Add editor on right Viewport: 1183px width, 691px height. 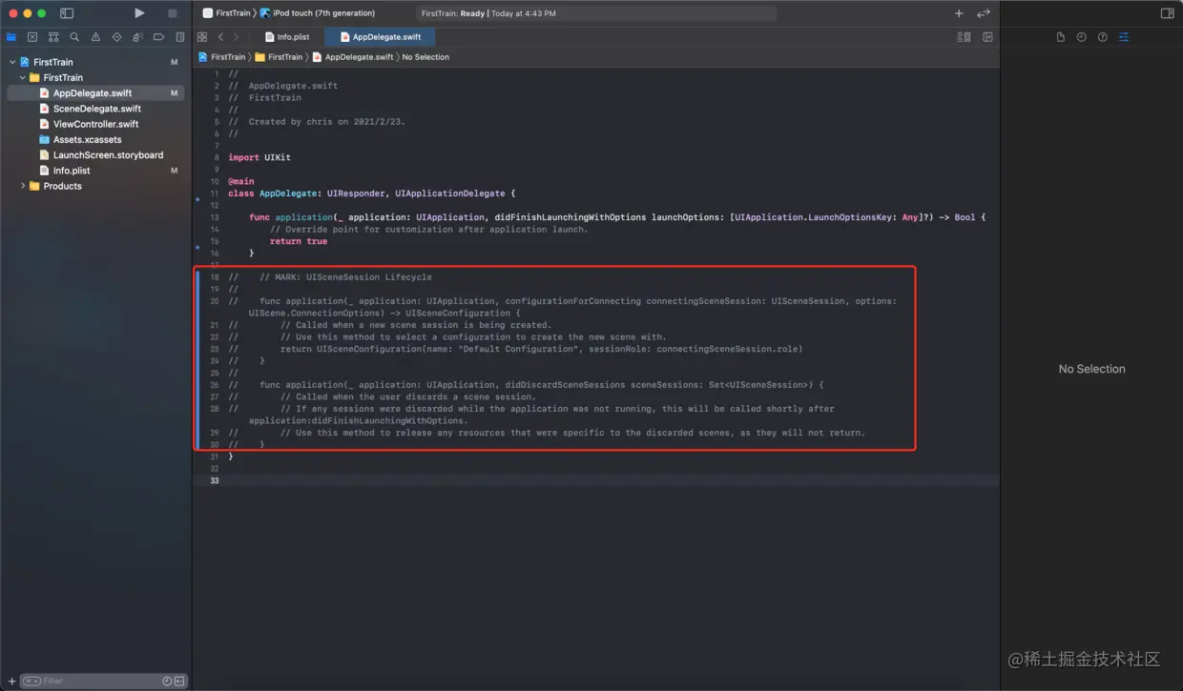coord(987,37)
